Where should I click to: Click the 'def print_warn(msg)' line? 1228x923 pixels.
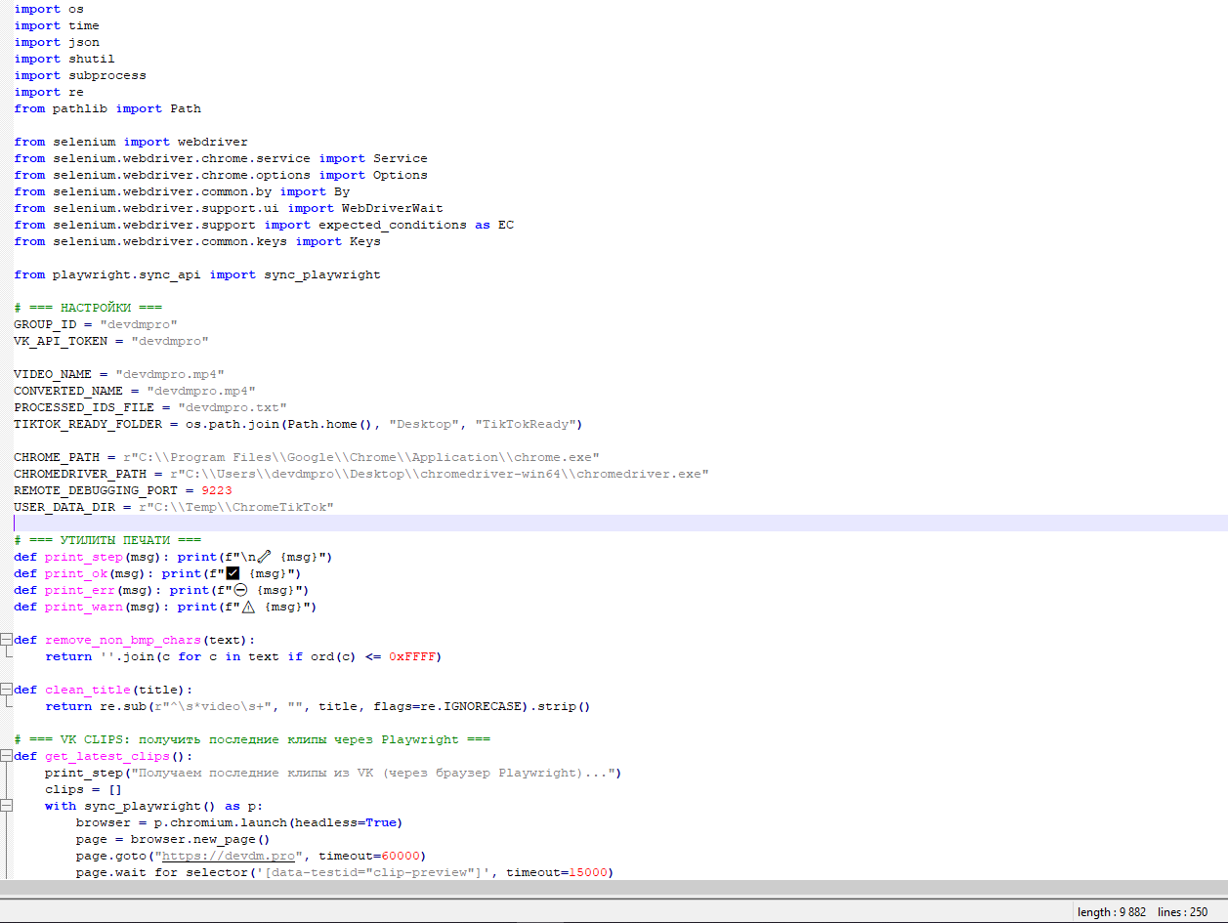(166, 607)
